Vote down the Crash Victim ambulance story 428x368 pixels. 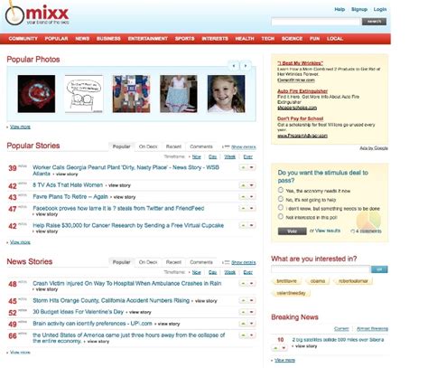click(x=252, y=283)
